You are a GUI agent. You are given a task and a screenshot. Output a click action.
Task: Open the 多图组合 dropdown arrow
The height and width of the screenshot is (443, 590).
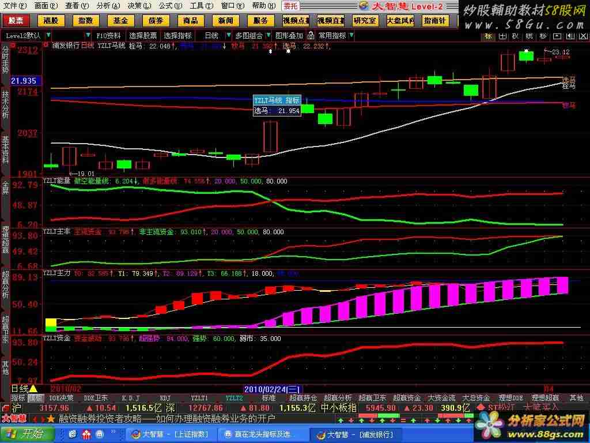pos(268,35)
